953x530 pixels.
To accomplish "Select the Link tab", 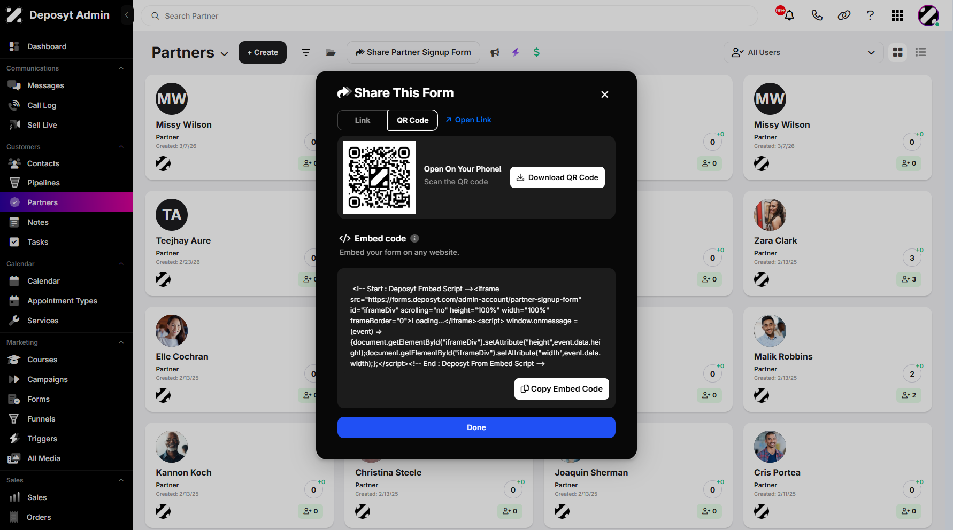I will [x=363, y=120].
